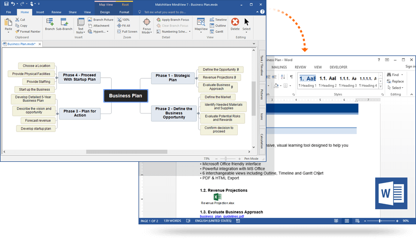Click the Word zoom in plus button
416x239 pixels.
397,221
